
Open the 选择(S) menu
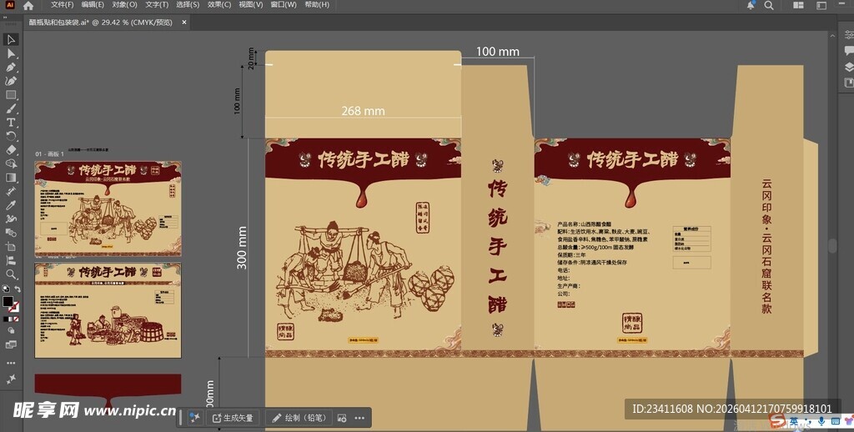click(188, 5)
